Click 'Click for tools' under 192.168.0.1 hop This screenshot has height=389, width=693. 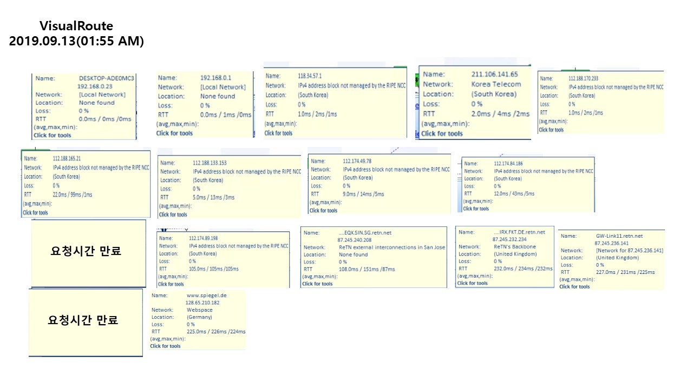[175, 133]
